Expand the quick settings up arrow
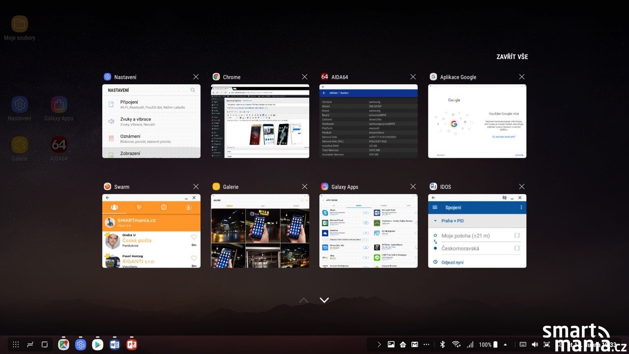This screenshot has height=354, width=629. pos(505,345)
